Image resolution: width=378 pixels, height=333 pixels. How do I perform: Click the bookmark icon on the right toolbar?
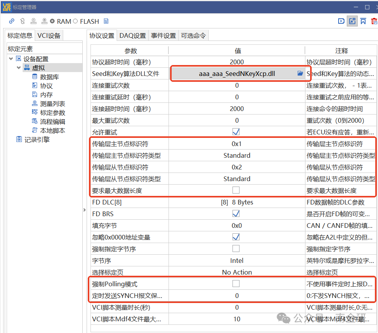click(x=363, y=21)
